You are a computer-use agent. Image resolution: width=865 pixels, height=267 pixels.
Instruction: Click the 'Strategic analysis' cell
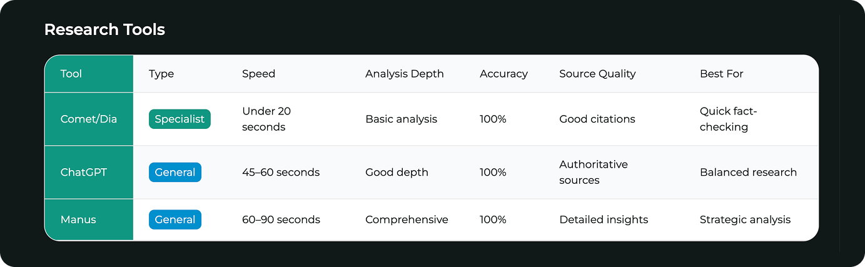click(745, 219)
